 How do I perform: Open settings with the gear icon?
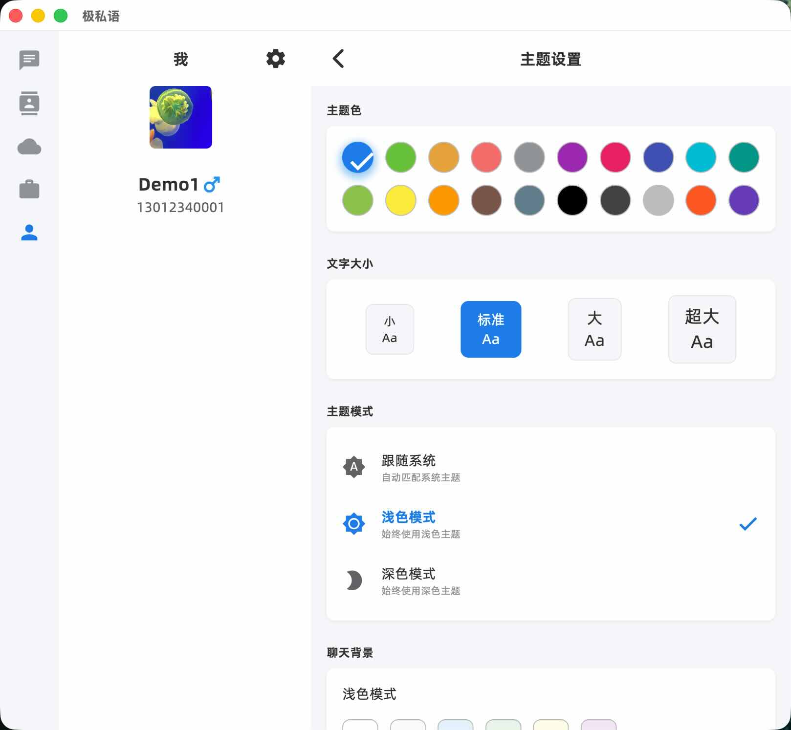[276, 59]
